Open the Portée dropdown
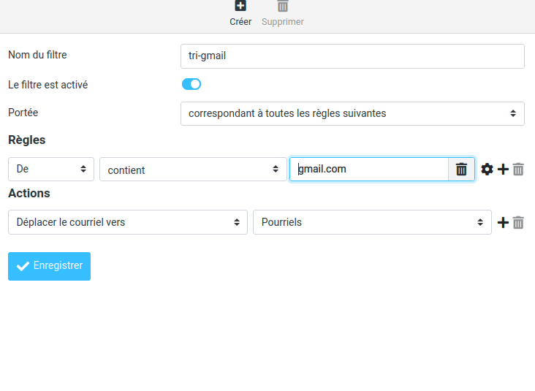Image resolution: width=535 pixels, height=391 pixels. pyautogui.click(x=352, y=113)
